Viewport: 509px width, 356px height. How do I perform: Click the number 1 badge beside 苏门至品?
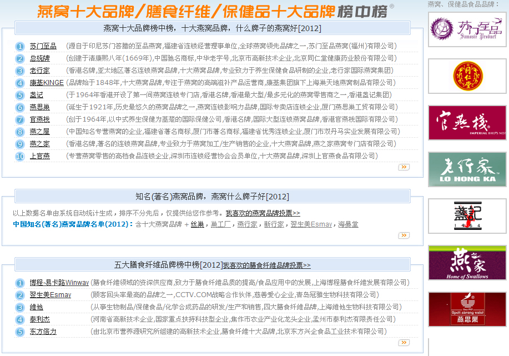point(20,47)
